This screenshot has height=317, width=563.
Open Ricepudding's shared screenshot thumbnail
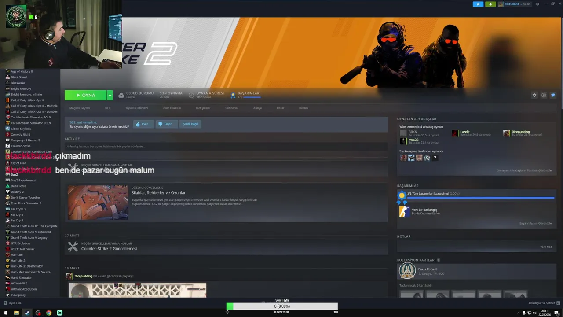(x=138, y=290)
